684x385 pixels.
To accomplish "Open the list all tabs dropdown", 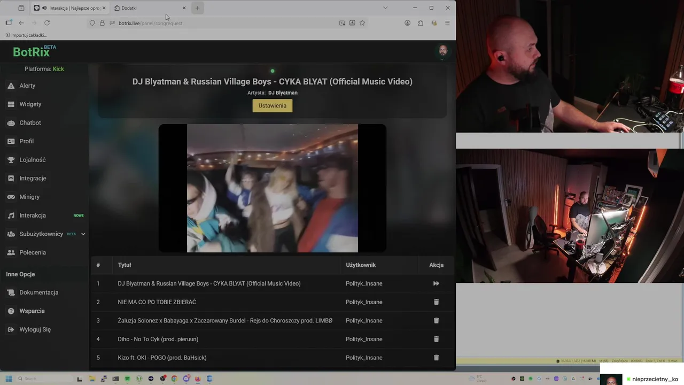I will point(385,8).
